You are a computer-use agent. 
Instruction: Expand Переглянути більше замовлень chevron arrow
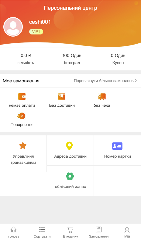pos(136,81)
